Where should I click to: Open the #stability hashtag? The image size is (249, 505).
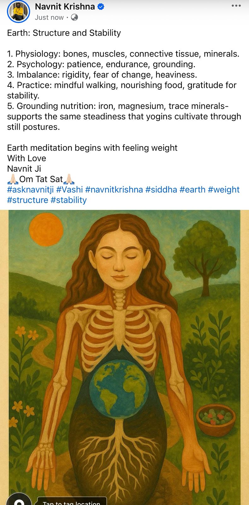point(68,200)
